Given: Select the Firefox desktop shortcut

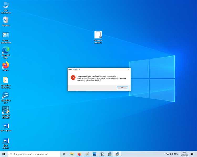Looking at the screenshot, I should (6, 66).
